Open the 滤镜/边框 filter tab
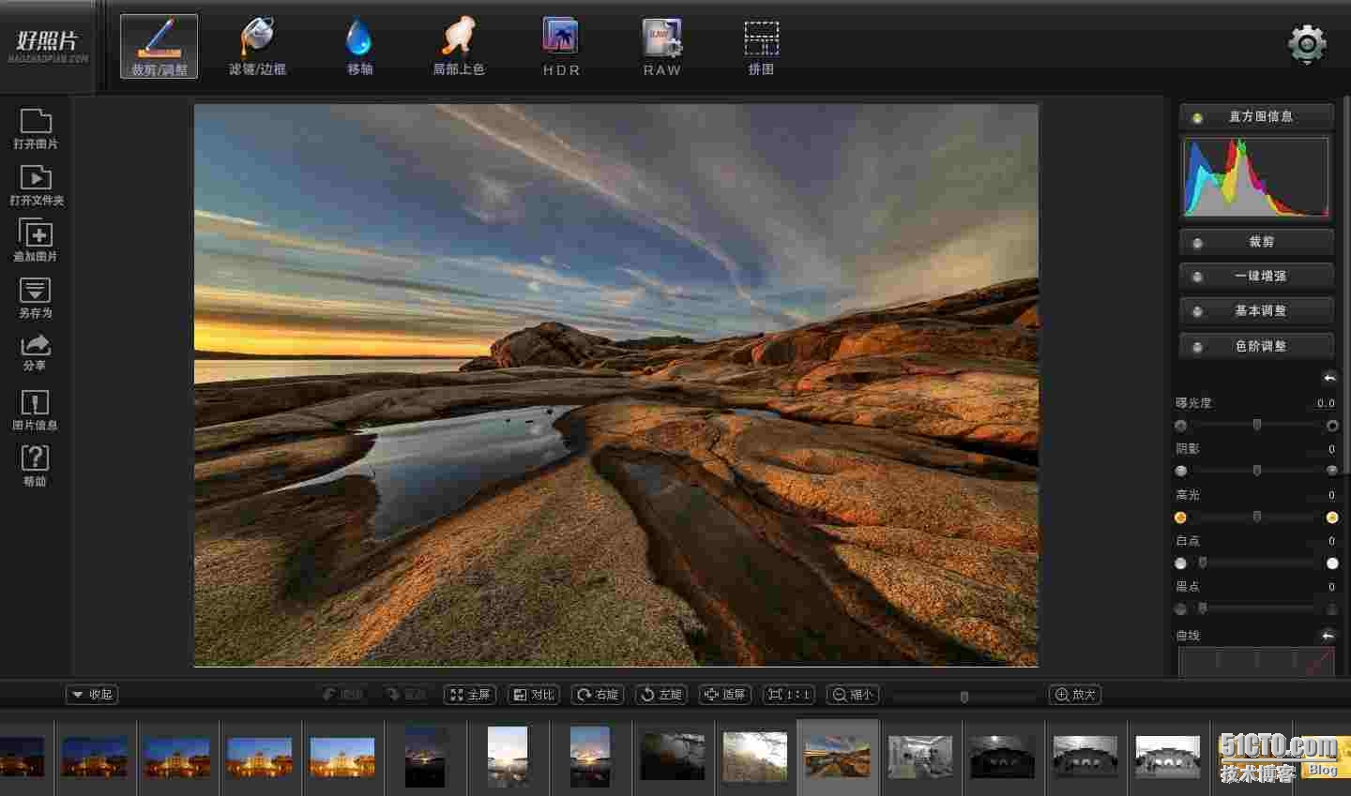This screenshot has width=1351, height=796. click(x=257, y=46)
